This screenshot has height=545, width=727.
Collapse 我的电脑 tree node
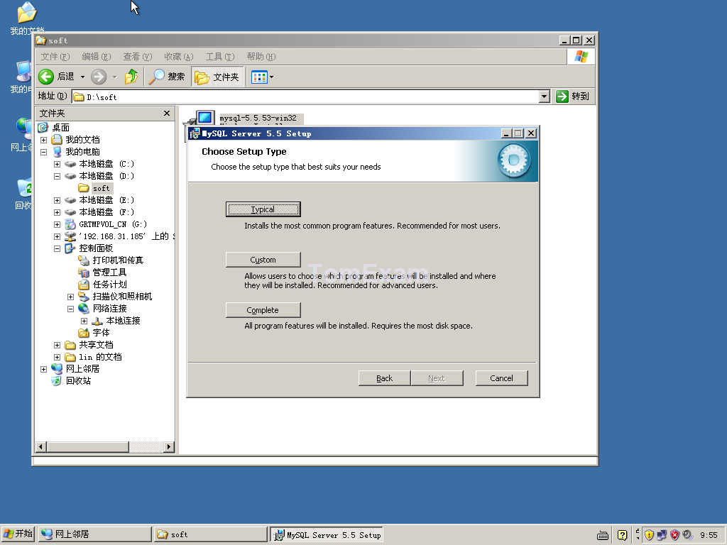(x=43, y=152)
